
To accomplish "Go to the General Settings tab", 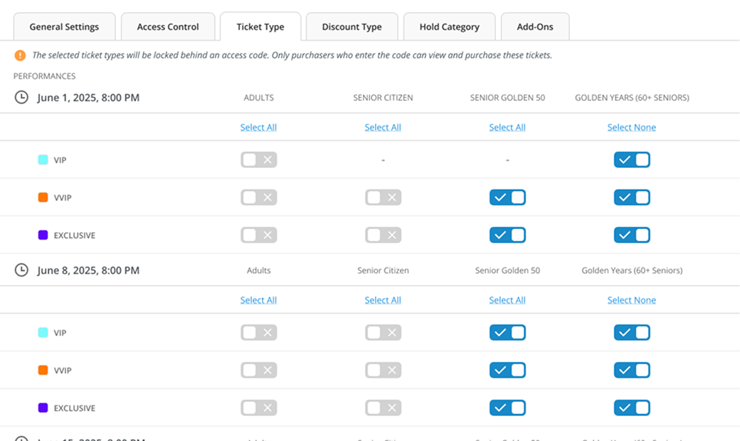I will [64, 26].
